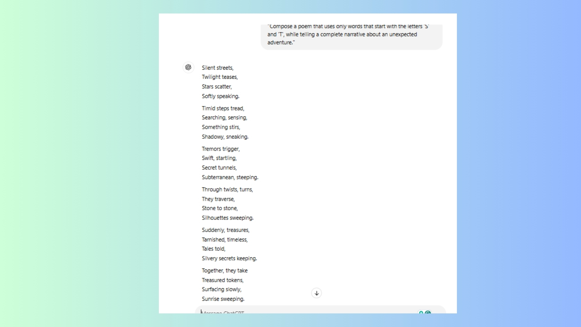Click the line 'Something stirs,'
The width and height of the screenshot is (581, 327).
coord(221,127)
